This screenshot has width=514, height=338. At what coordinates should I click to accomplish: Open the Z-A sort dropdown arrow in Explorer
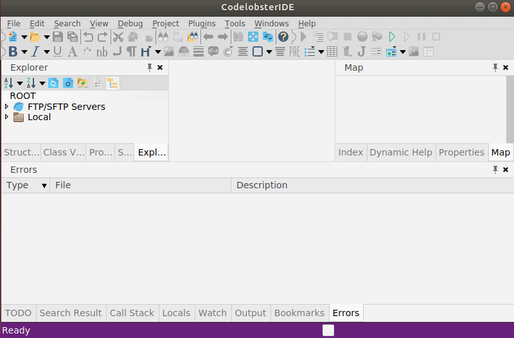[42, 84]
